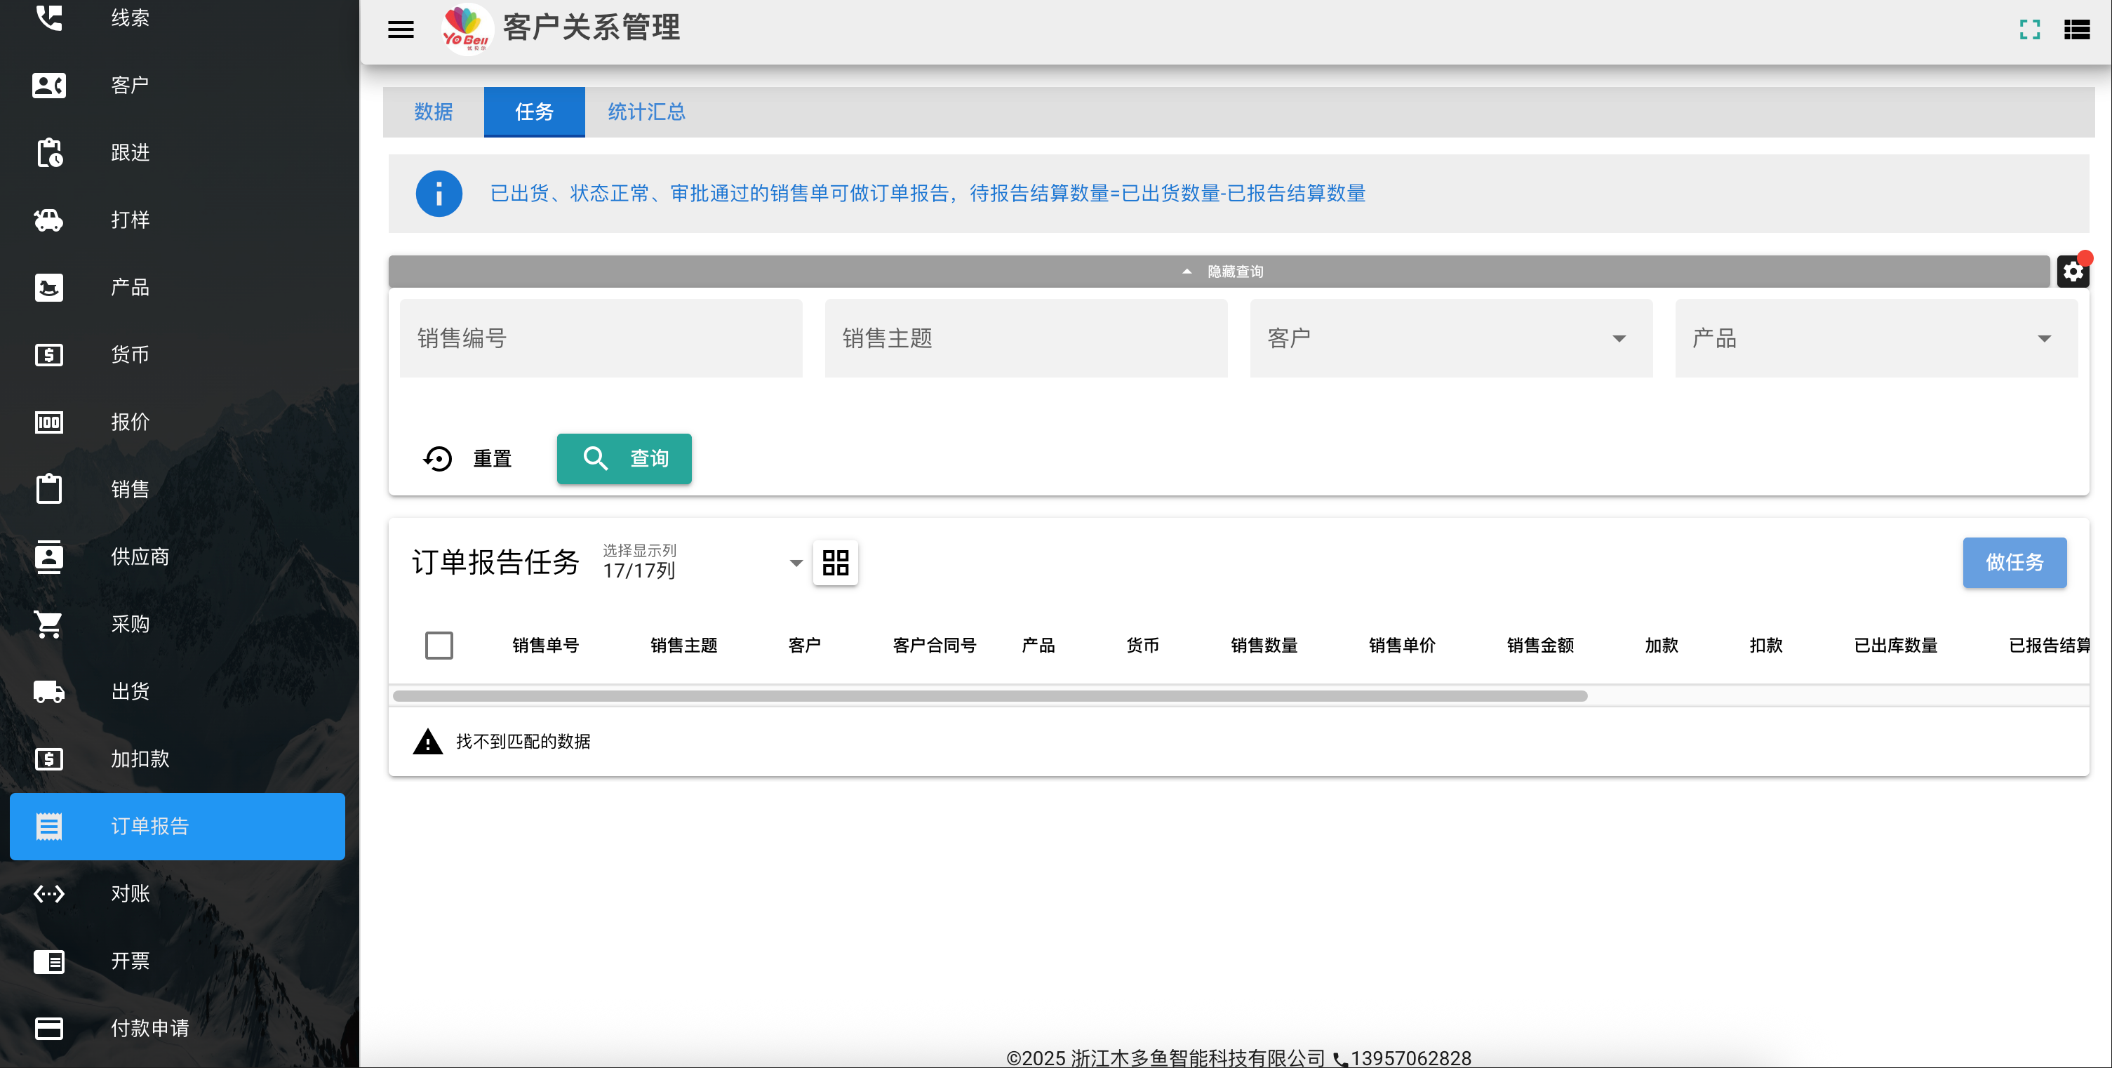Viewport: 2112px width, 1068px height.
Task: Expand the 客户 dropdown filter
Action: click(1450, 338)
